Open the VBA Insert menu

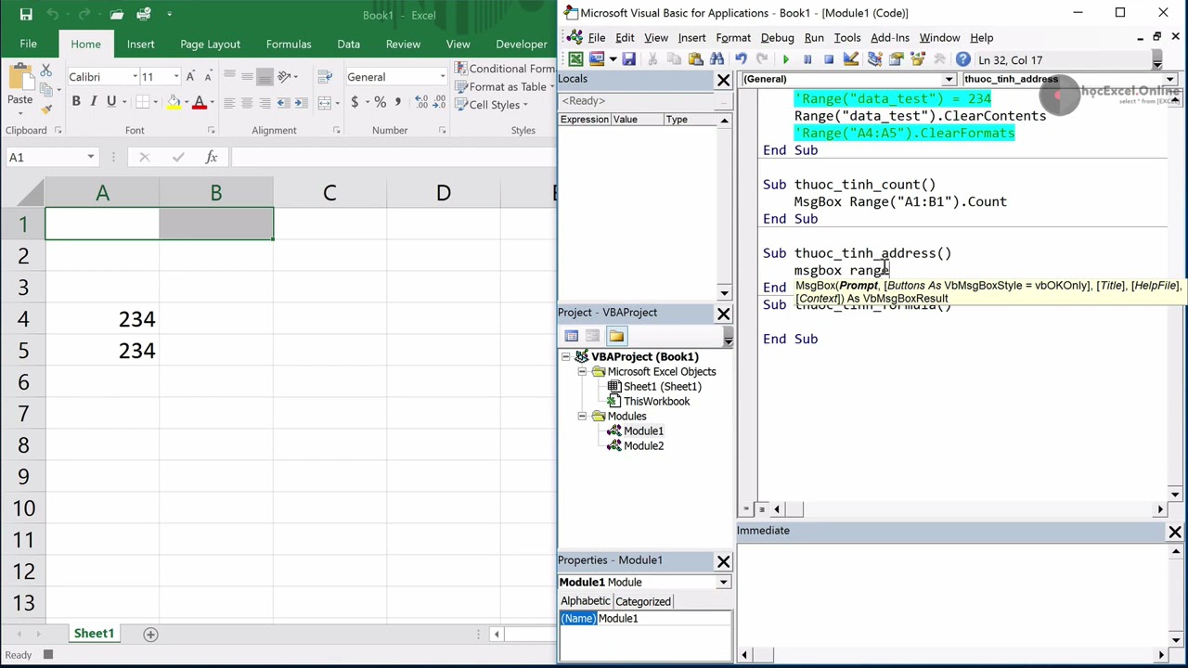tap(691, 38)
